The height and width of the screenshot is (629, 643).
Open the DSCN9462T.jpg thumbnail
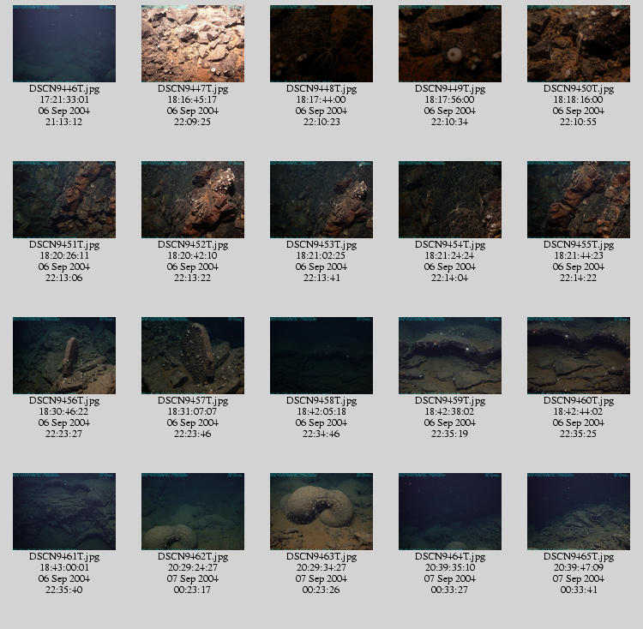(x=193, y=512)
